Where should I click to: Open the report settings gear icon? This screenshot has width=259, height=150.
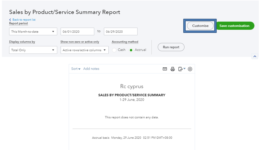pos(190,69)
